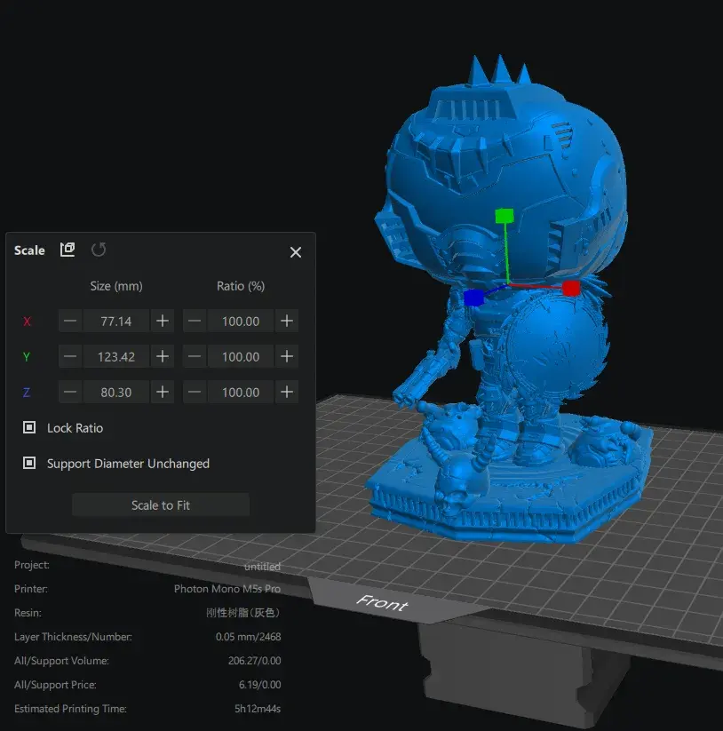Decrease the Z size value
723x731 pixels.
click(70, 392)
